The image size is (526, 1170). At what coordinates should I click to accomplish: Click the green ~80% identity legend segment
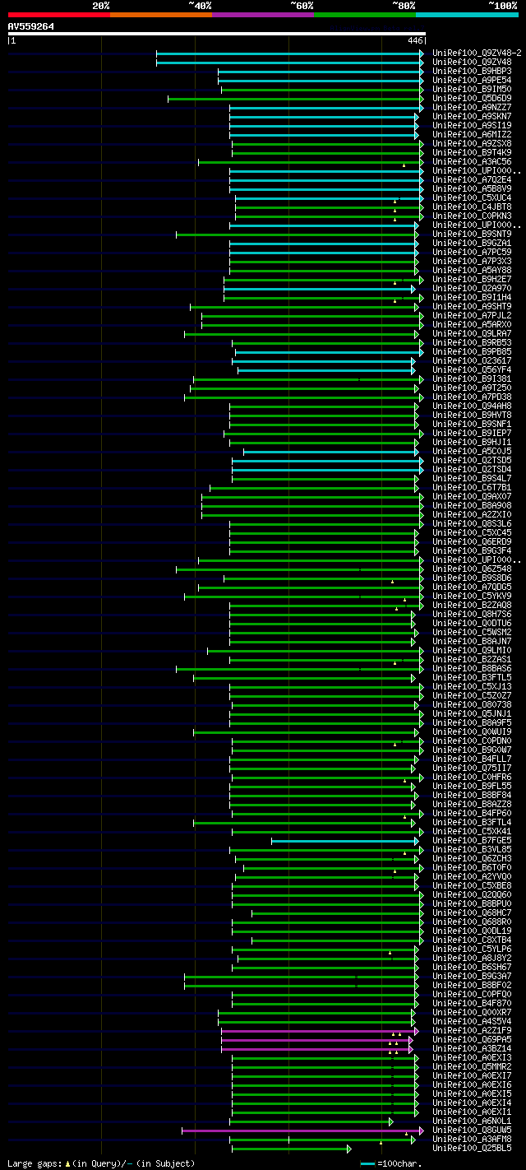click(365, 14)
